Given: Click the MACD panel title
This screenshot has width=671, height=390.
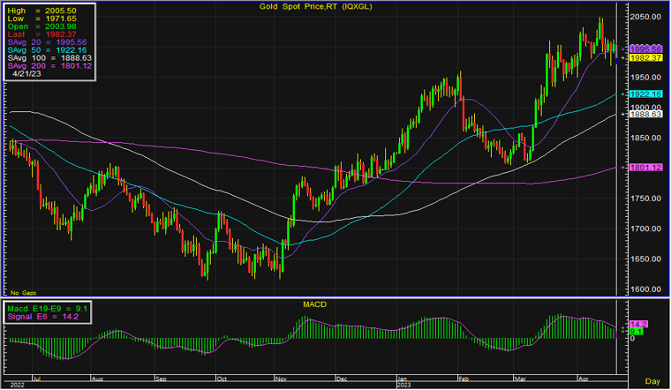Looking at the screenshot, I should click(313, 305).
